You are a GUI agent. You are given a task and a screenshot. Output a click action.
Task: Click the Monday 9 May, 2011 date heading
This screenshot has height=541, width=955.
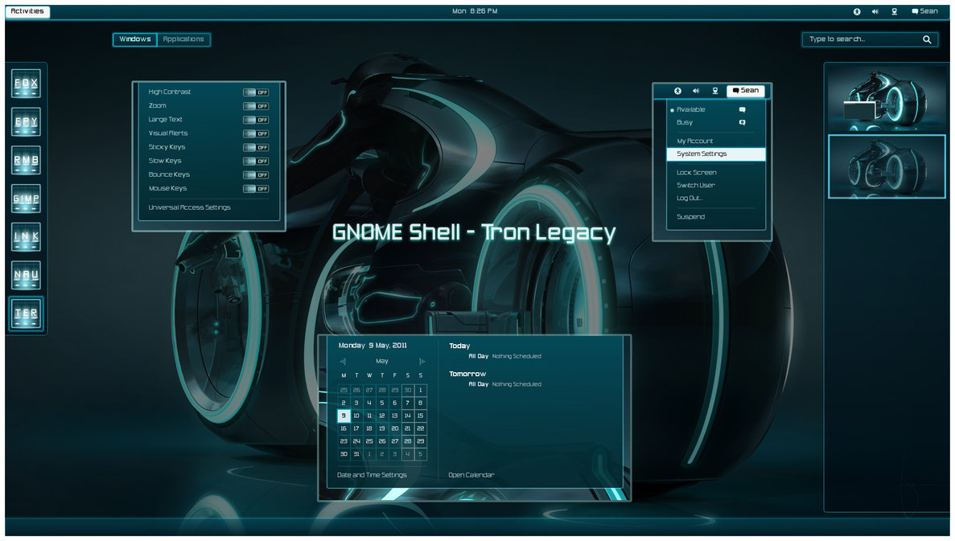pyautogui.click(x=373, y=346)
